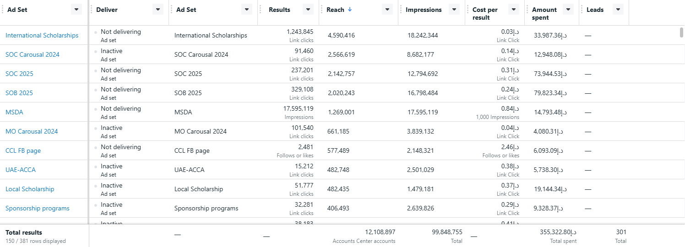Click the vertical scrollbar thumb

[x=681, y=32]
